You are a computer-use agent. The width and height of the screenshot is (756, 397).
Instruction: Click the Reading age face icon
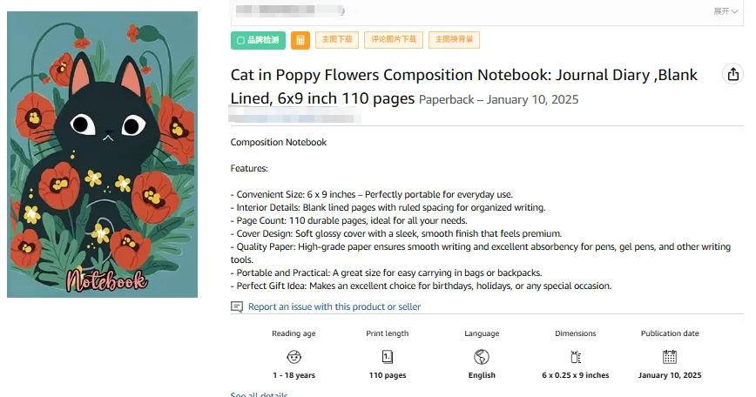294,357
